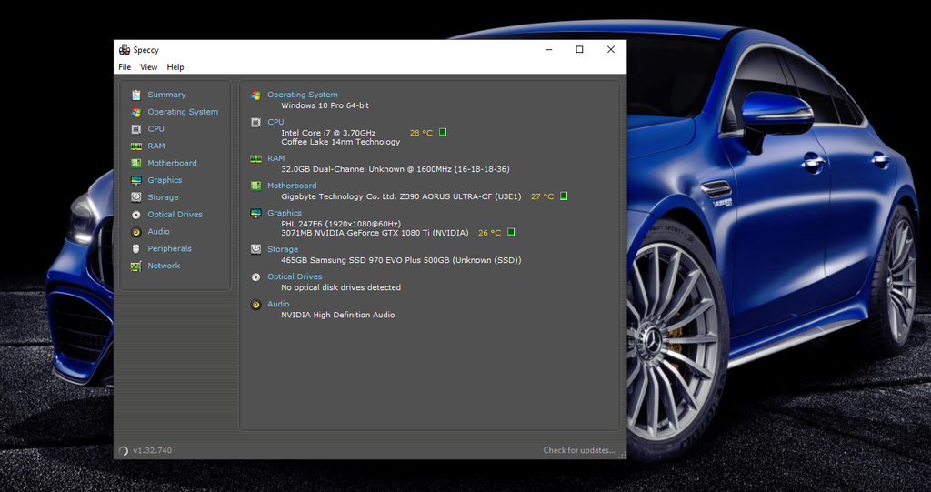This screenshot has height=492, width=931.
Task: Click Check for updates link
Action: (x=579, y=450)
